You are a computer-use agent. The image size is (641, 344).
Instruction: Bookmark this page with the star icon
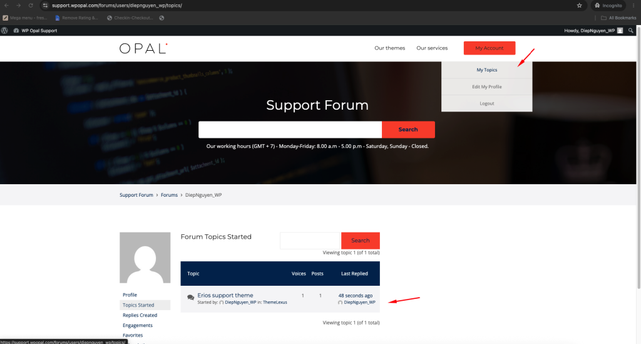click(579, 5)
